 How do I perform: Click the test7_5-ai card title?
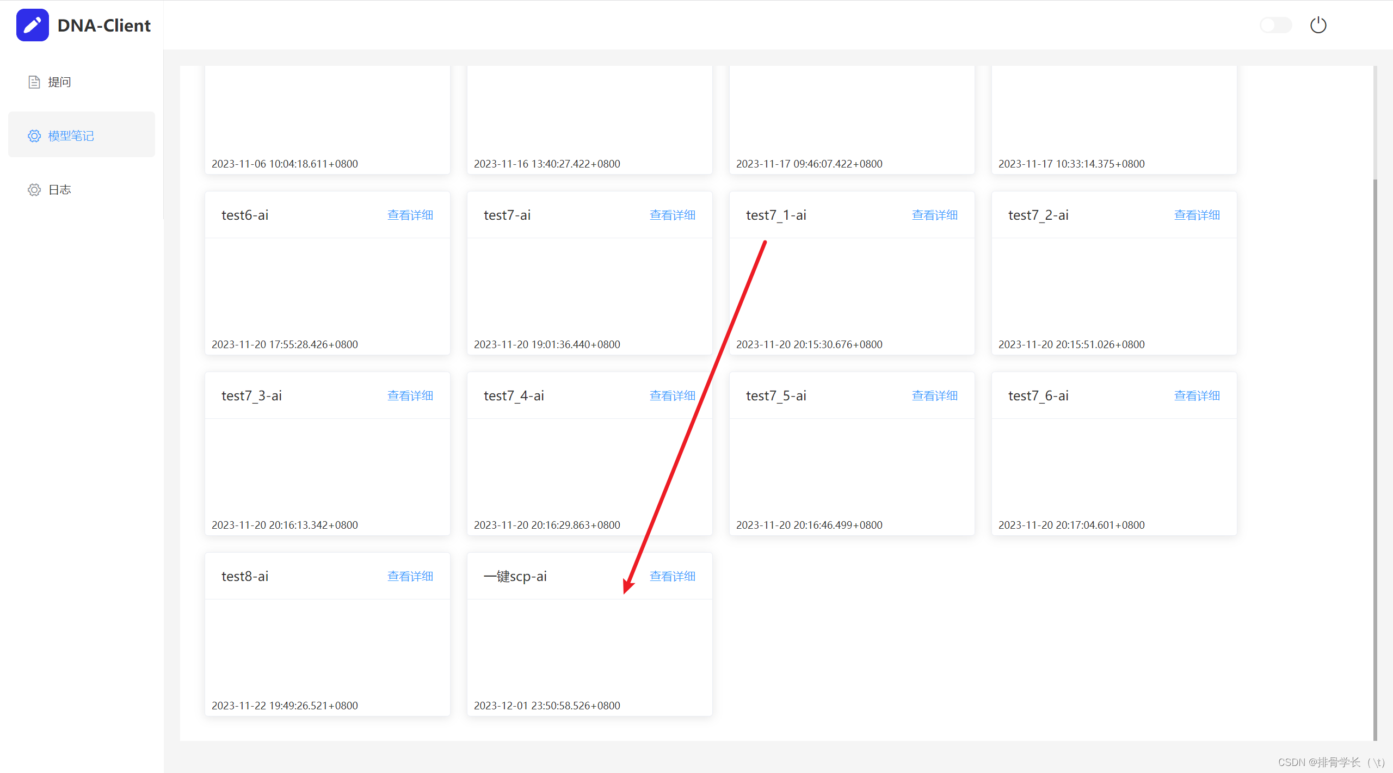(x=776, y=396)
